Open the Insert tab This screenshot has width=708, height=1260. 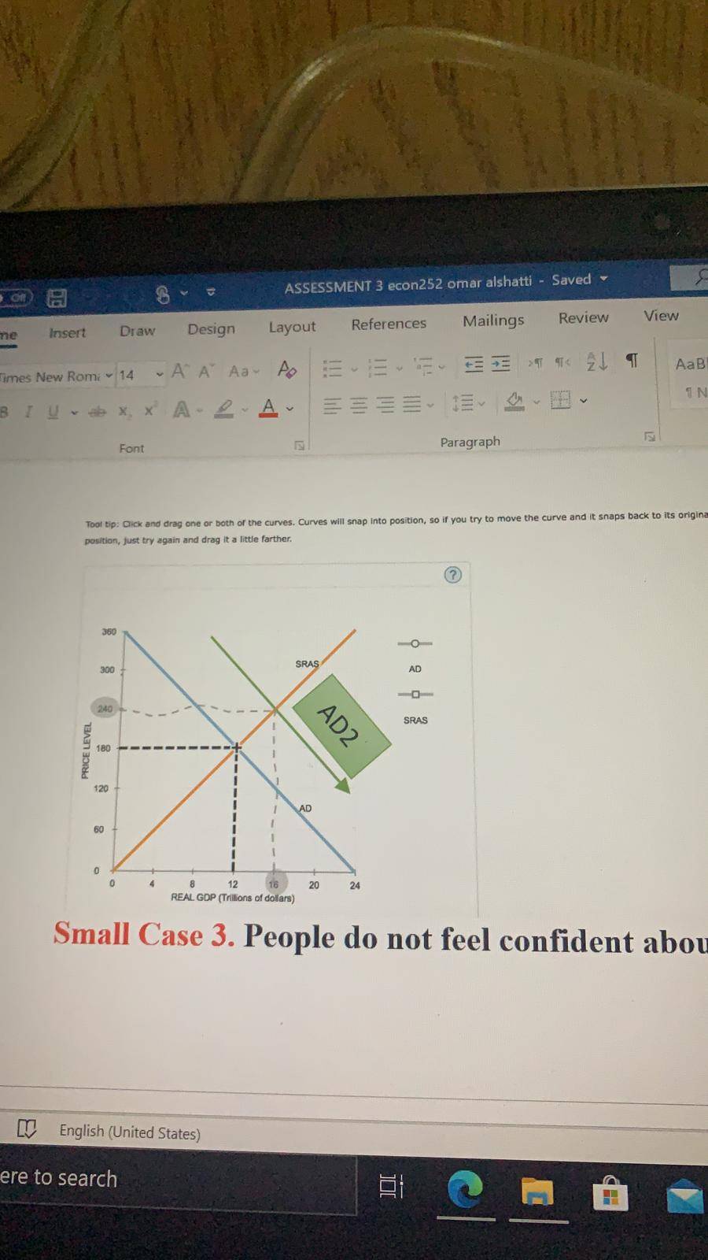click(67, 332)
